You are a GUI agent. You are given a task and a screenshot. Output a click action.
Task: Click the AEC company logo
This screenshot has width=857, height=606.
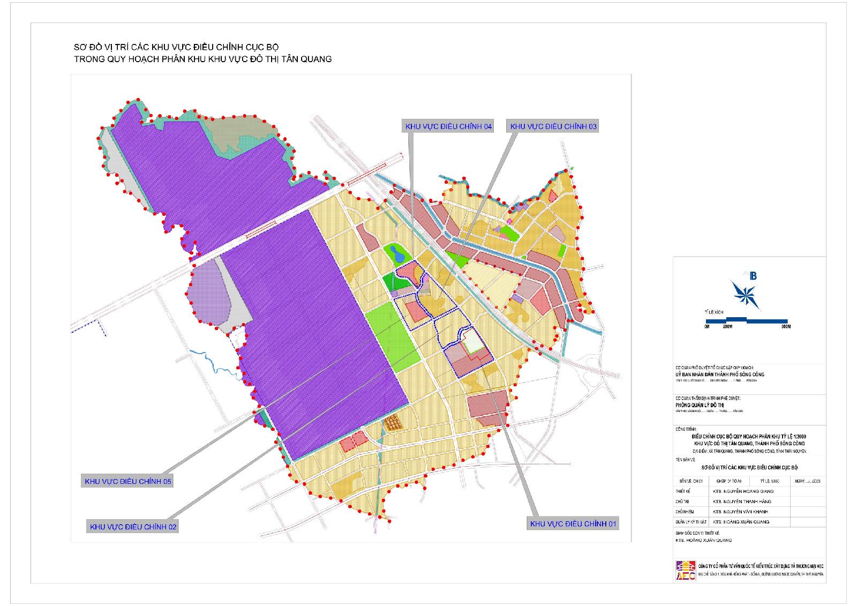(686, 570)
